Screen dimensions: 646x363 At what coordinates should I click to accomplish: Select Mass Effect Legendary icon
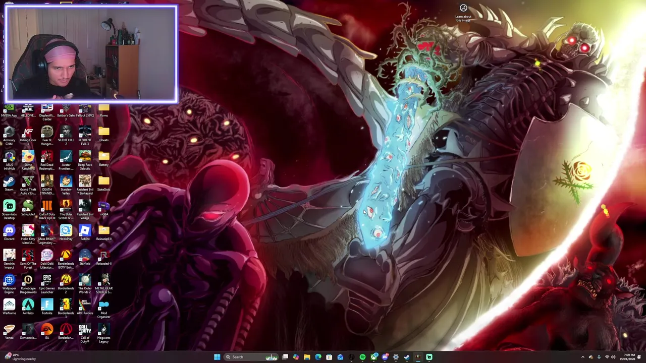pos(47,234)
